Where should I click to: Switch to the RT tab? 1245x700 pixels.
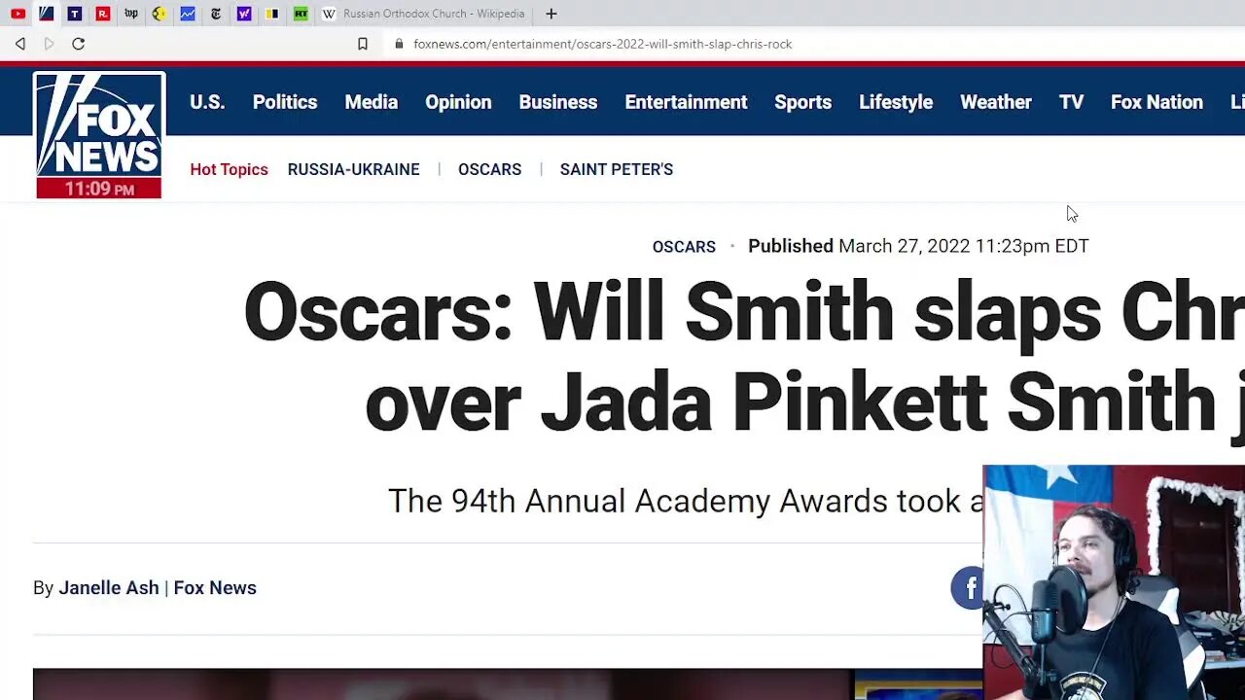pyautogui.click(x=301, y=14)
